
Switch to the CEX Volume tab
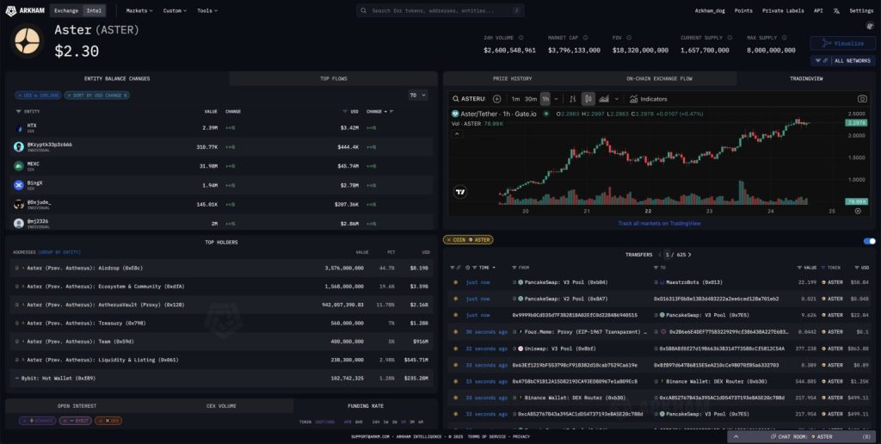point(221,406)
